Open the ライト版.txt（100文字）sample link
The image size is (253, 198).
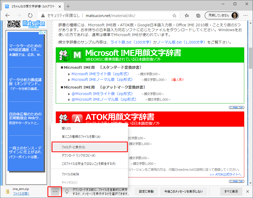[x=131, y=42]
